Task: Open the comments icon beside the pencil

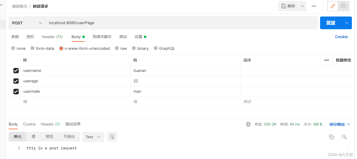Action: [x=343, y=6]
